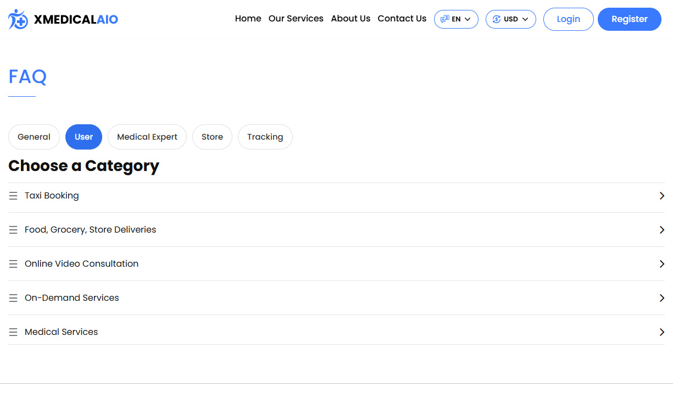Expand Medical Services using right arrow
Screen dimensions: 673x397
point(661,332)
